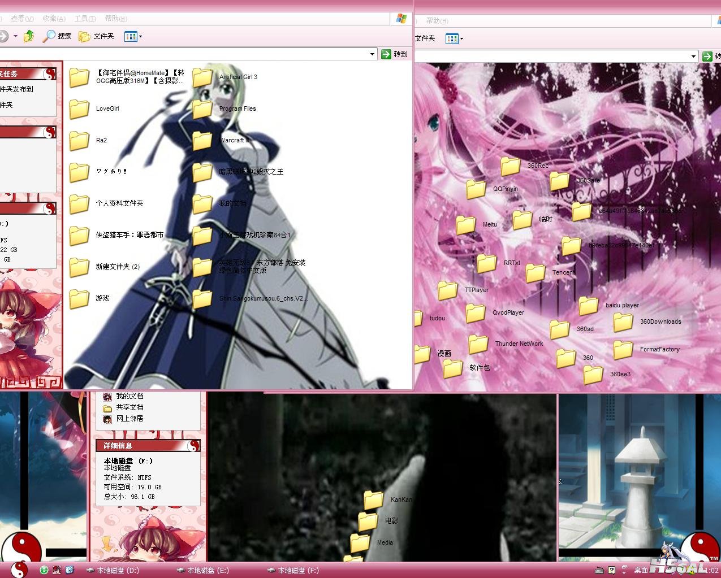Open 工具(T) menu in left window
This screenshot has width=721, height=578.
click(x=85, y=19)
